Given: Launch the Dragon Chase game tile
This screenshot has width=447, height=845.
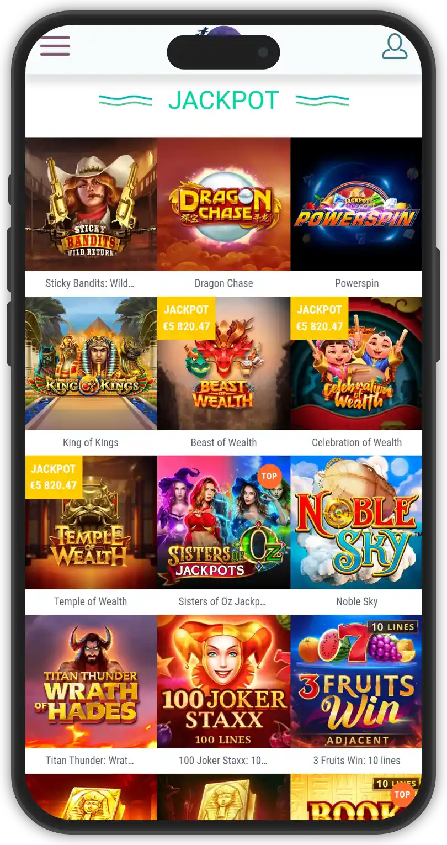Looking at the screenshot, I should pos(223,204).
